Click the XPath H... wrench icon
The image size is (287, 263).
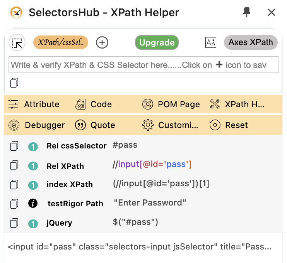pyautogui.click(x=215, y=104)
